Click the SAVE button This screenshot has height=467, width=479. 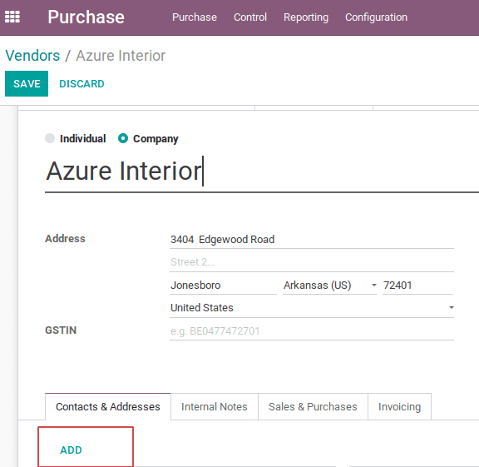click(27, 83)
